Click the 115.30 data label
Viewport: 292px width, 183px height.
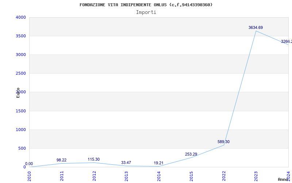click(x=94, y=160)
